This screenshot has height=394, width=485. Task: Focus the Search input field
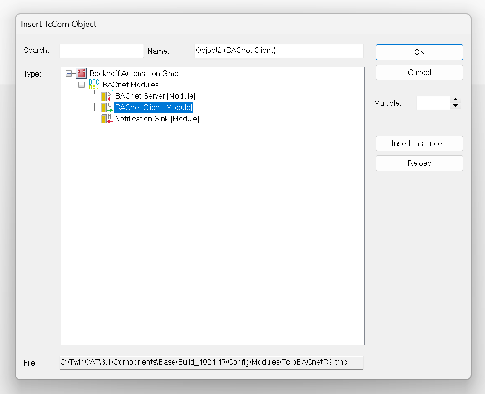[x=102, y=51]
